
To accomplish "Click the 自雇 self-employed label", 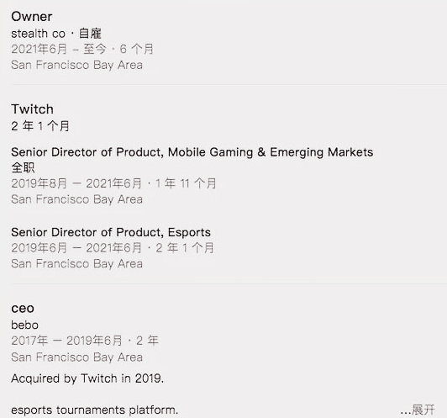I will pos(90,34).
